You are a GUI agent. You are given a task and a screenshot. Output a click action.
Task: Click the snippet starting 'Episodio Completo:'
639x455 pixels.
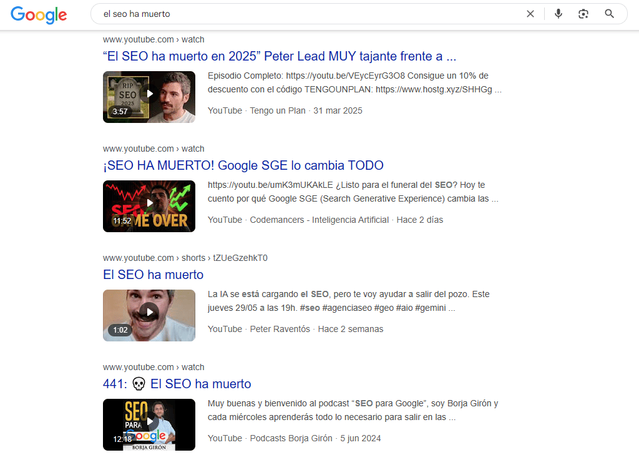pos(354,83)
